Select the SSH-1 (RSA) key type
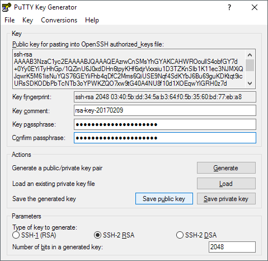268x261 pixels. pyautogui.click(x=34, y=235)
